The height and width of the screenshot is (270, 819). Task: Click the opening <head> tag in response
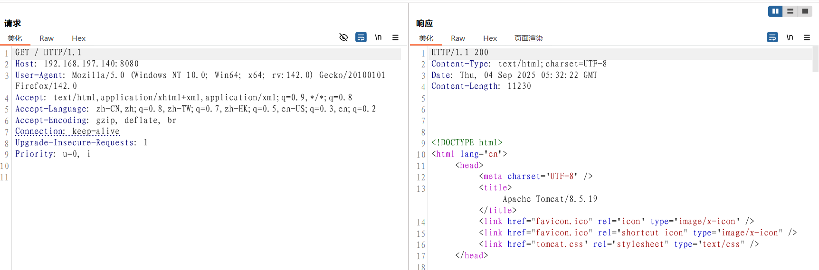click(469, 166)
